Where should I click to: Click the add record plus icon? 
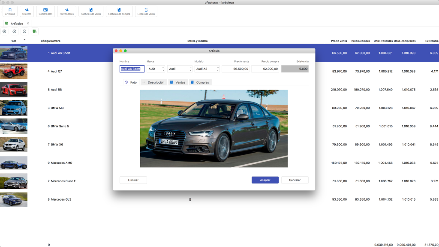point(4,31)
